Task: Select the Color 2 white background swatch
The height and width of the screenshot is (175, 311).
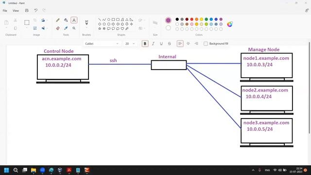Action: click(x=168, y=28)
